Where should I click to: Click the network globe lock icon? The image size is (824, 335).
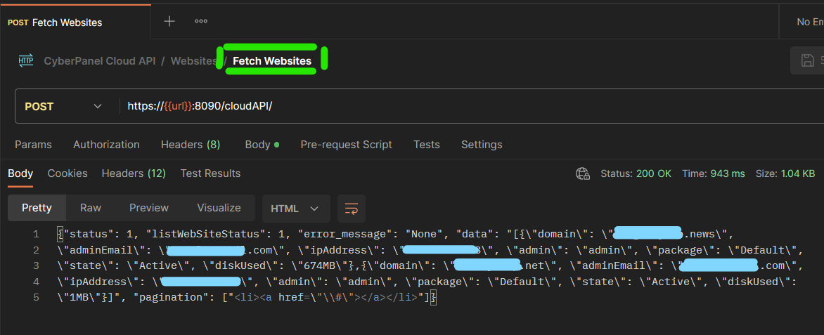point(582,173)
